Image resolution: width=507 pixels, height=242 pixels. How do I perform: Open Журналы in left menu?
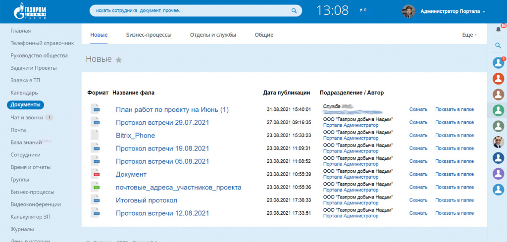(22, 230)
